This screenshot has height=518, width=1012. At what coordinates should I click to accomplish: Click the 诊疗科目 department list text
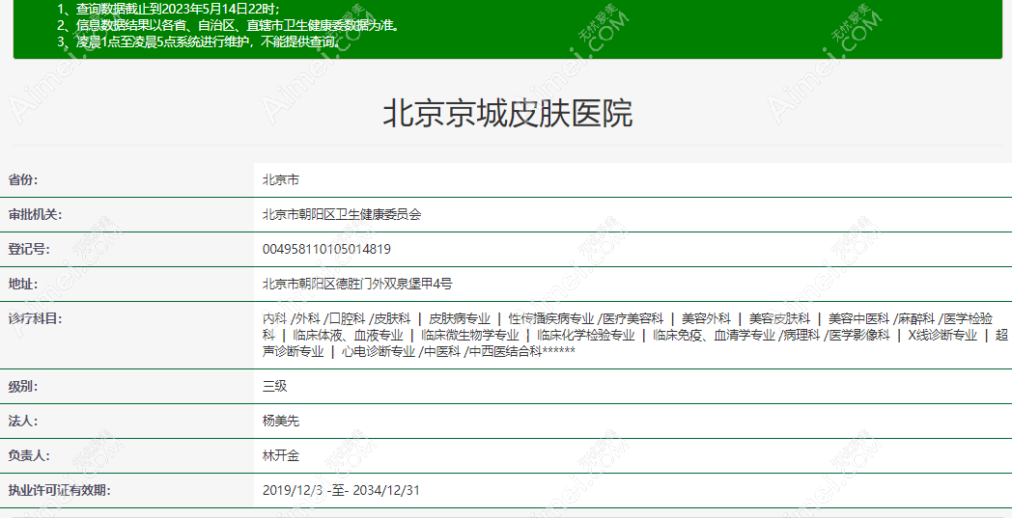(x=635, y=335)
